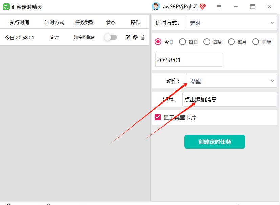Select the 每周 radio button
The height and width of the screenshot is (205, 280).
[x=207, y=42]
